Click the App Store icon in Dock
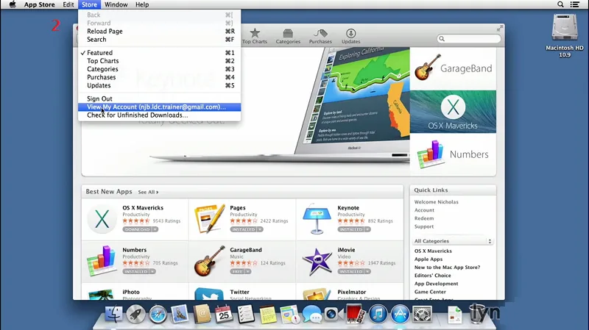The image size is (589, 330). click(401, 314)
